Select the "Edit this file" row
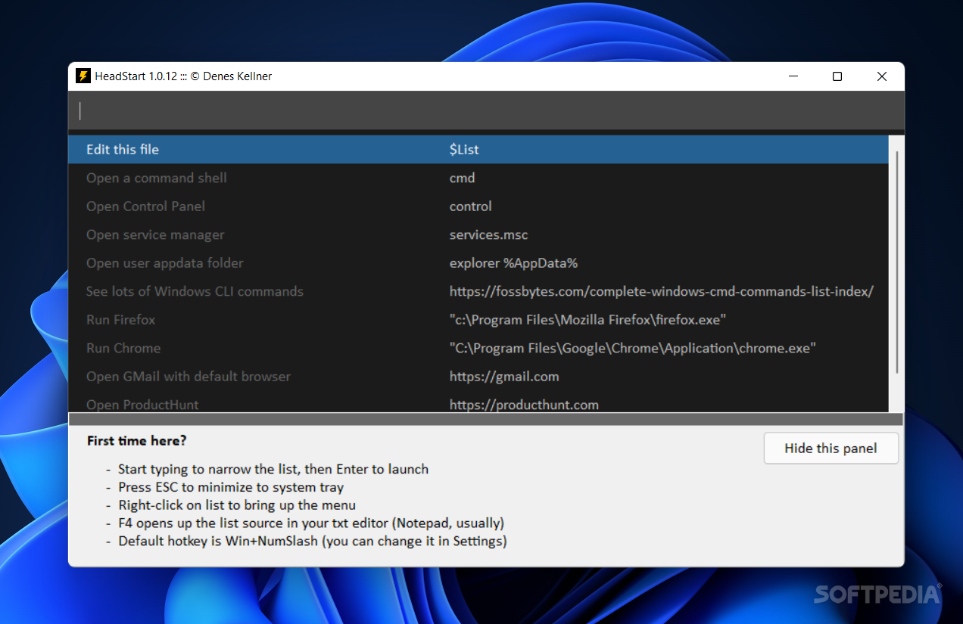Screen dimensions: 963x624 (478, 150)
